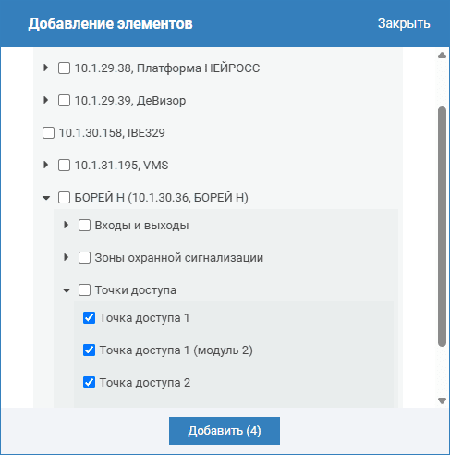Click the 10.1.31.195, VMS label
The height and width of the screenshot is (455, 450).
pyautogui.click(x=121, y=166)
